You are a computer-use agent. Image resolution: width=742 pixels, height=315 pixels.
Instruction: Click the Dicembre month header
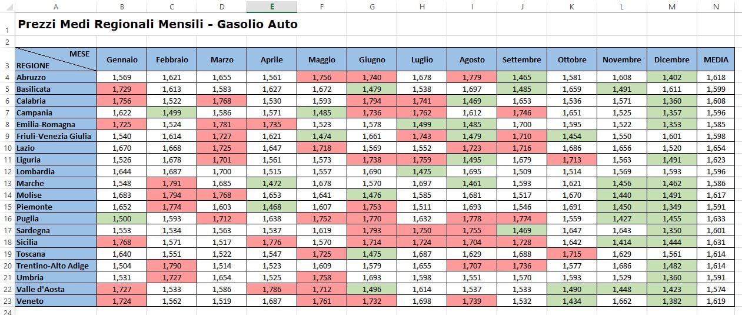point(672,59)
